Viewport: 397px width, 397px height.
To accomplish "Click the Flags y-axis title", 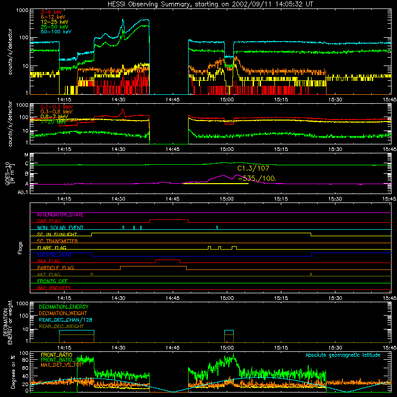I will pos(20,248).
